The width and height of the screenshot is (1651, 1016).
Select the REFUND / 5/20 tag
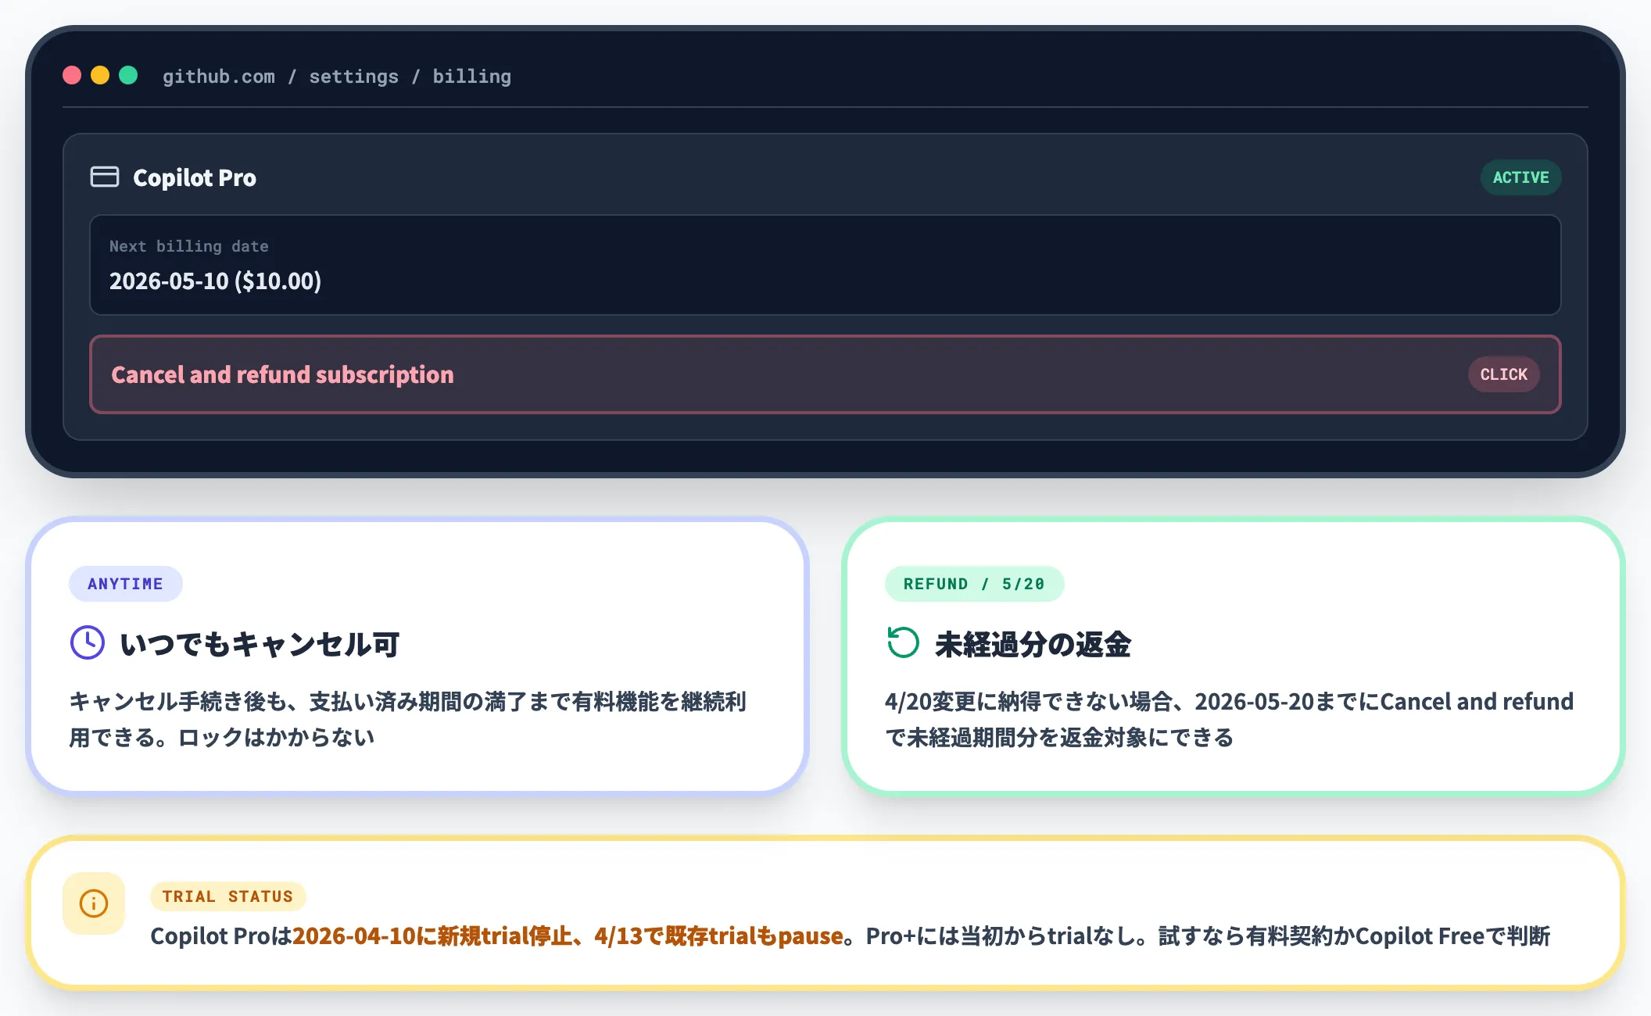974,584
